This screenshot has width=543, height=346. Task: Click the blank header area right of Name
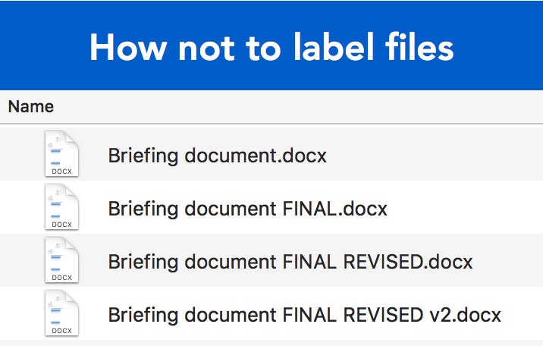303,106
